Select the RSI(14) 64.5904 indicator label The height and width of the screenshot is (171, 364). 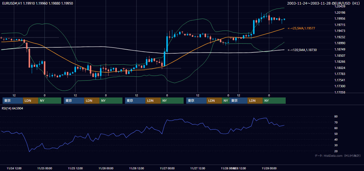(13, 108)
